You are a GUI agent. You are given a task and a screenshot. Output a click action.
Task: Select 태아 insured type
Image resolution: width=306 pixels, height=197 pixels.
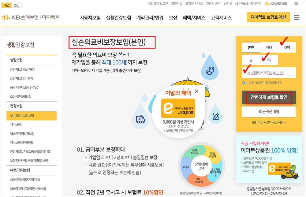click(x=287, y=47)
